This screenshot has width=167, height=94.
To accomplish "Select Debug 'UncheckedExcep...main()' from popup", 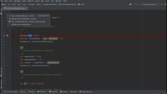I will (29, 19).
